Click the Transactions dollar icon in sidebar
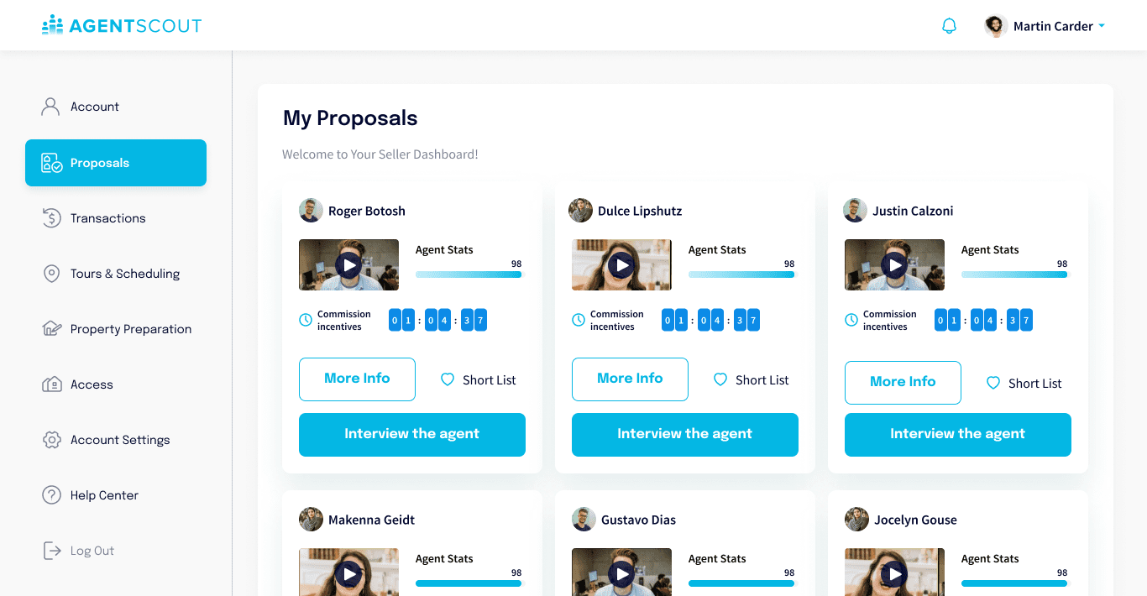 point(51,218)
